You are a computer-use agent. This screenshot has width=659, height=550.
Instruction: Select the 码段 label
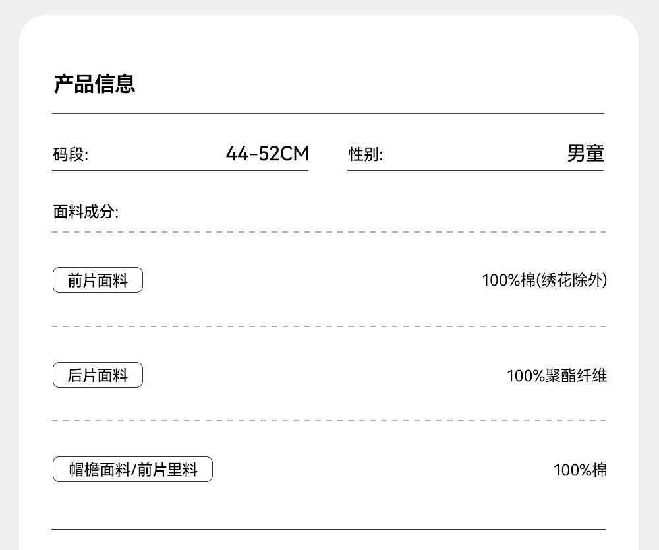pos(71,155)
